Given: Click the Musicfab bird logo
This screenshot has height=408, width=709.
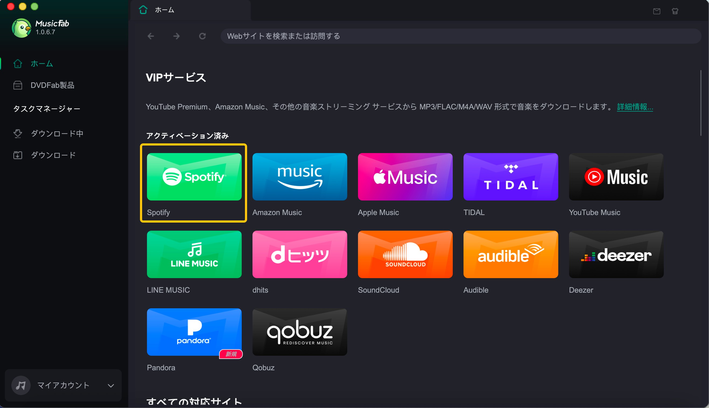Looking at the screenshot, I should [21, 28].
